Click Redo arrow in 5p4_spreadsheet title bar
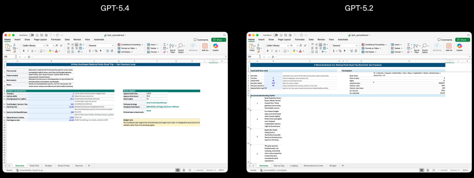Viewport: 474px width, 178px height. click(57, 35)
